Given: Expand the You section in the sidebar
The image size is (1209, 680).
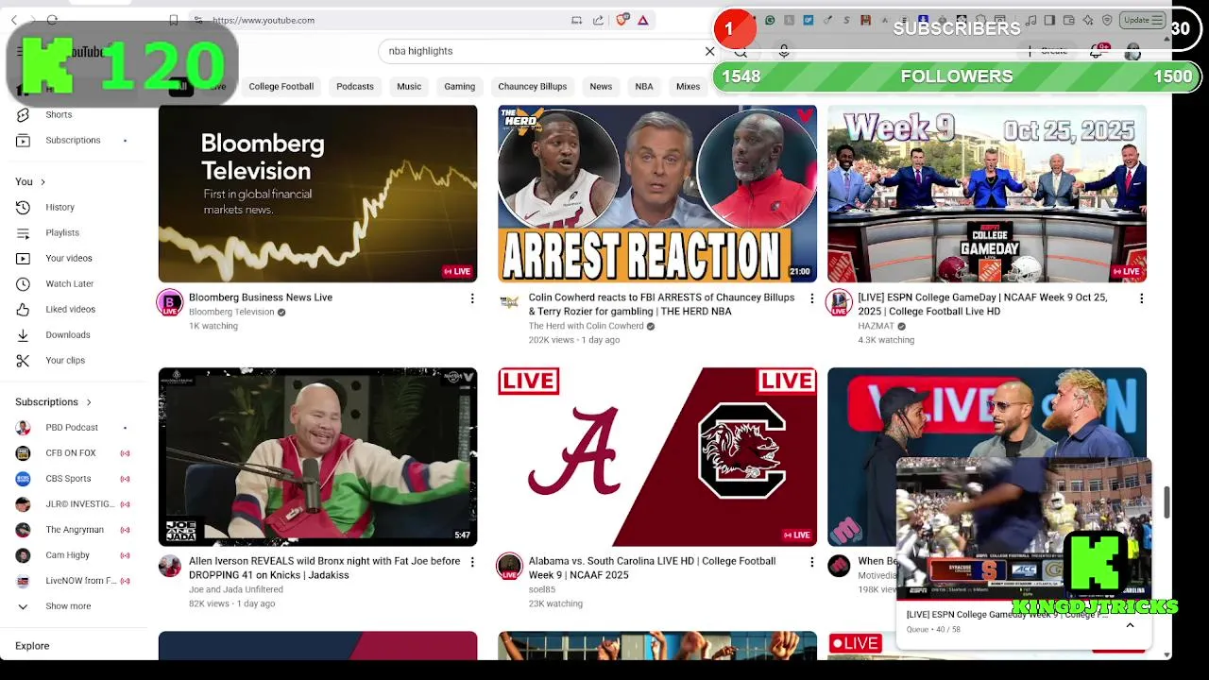Looking at the screenshot, I should (x=30, y=181).
